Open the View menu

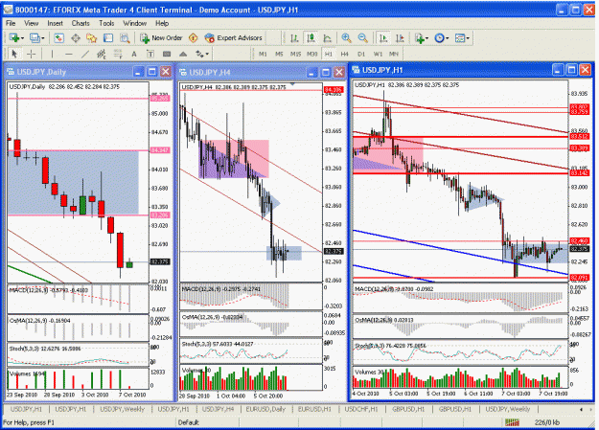32,23
